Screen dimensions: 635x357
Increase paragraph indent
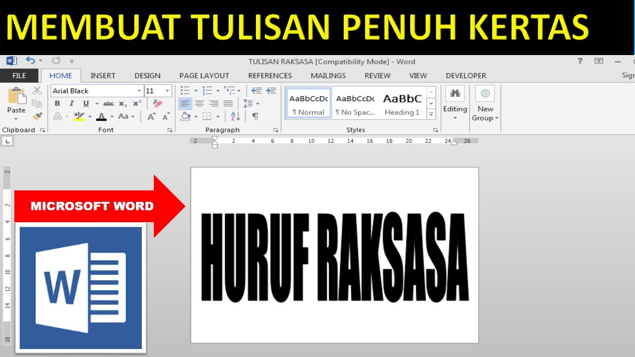pos(271,90)
